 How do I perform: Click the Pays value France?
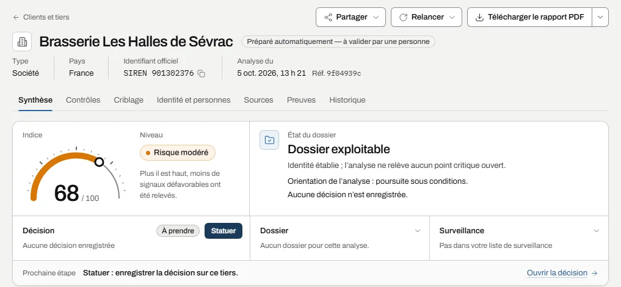coord(81,73)
